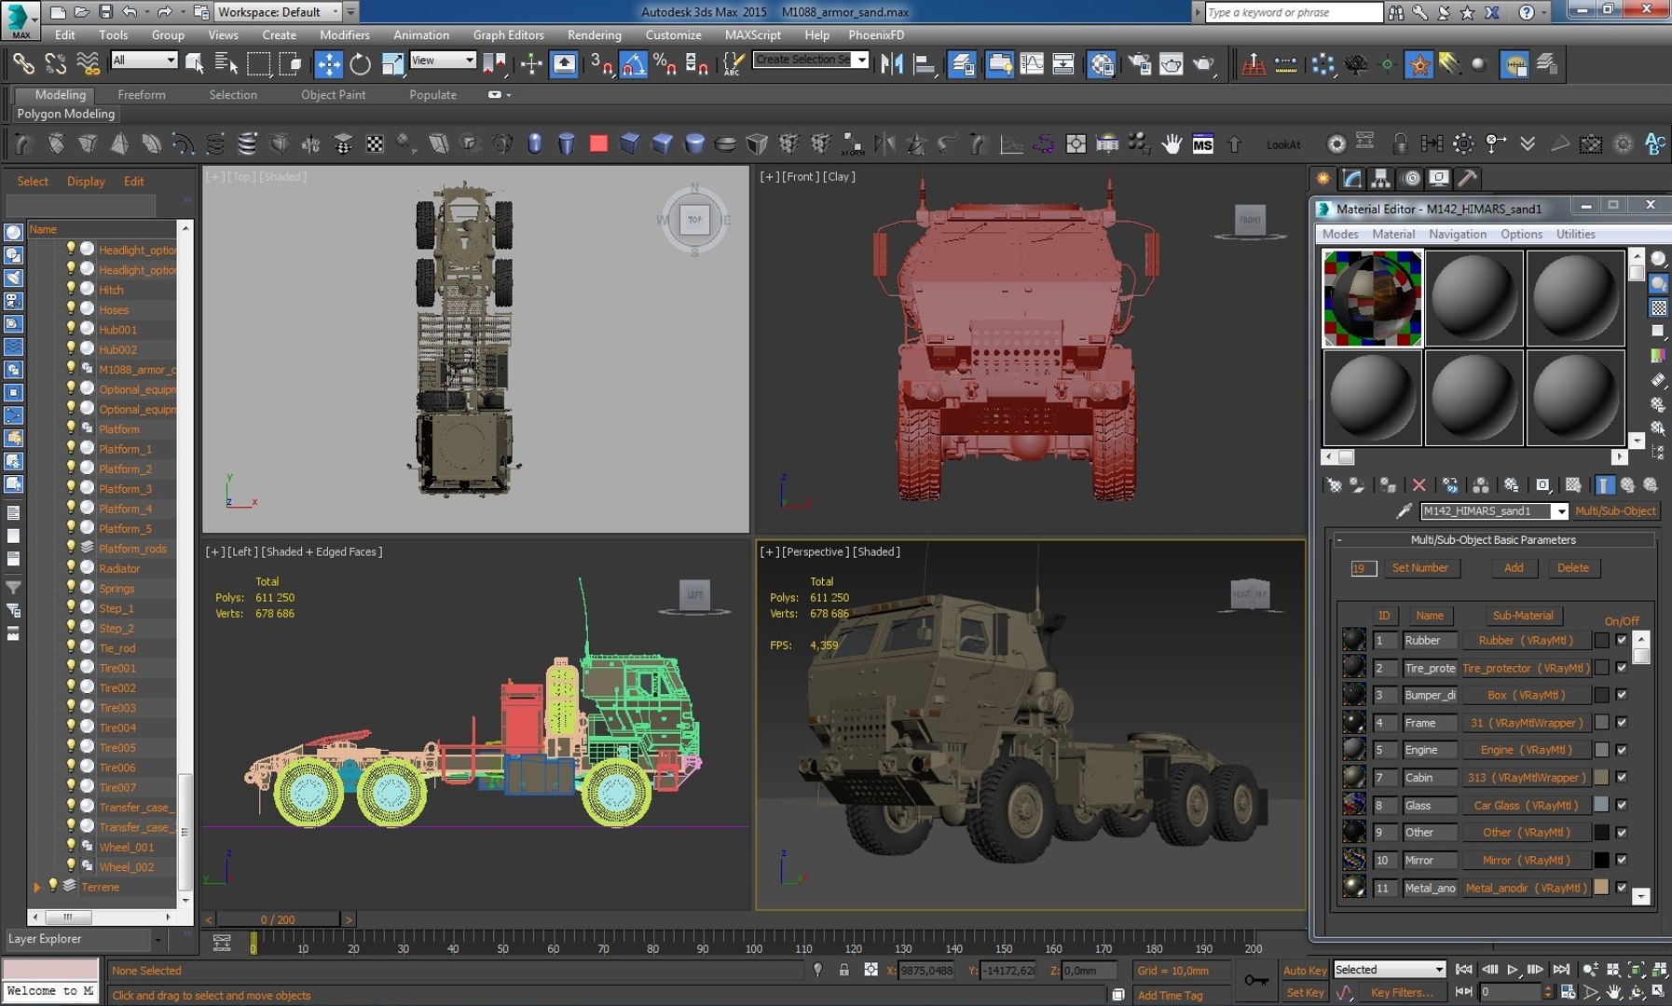Play the animation
The image size is (1672, 1006).
(1512, 970)
